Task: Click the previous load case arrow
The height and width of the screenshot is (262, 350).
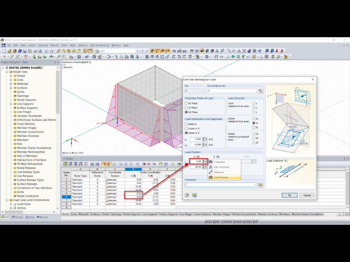Action: (142, 51)
